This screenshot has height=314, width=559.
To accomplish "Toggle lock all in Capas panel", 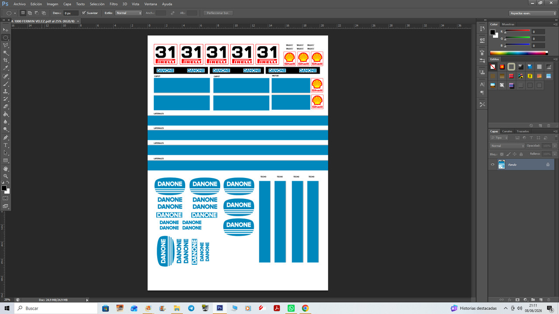I will click(521, 154).
